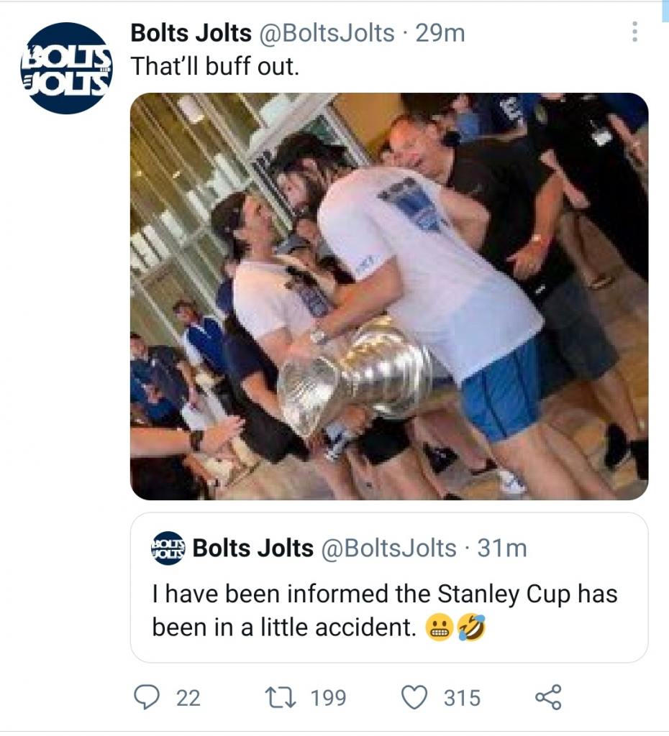Click the 22 replies count
This screenshot has height=736, width=669.
(x=188, y=697)
